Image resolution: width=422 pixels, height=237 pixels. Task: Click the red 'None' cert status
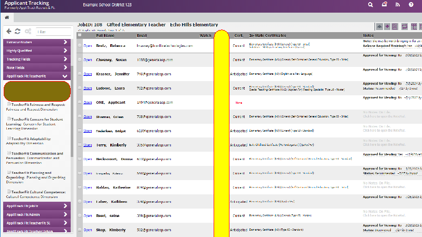[239, 103]
